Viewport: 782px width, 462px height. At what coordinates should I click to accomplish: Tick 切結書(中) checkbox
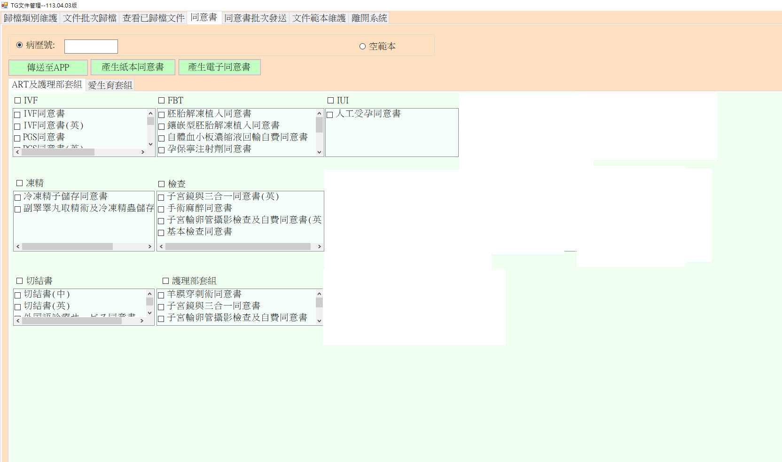click(x=17, y=295)
